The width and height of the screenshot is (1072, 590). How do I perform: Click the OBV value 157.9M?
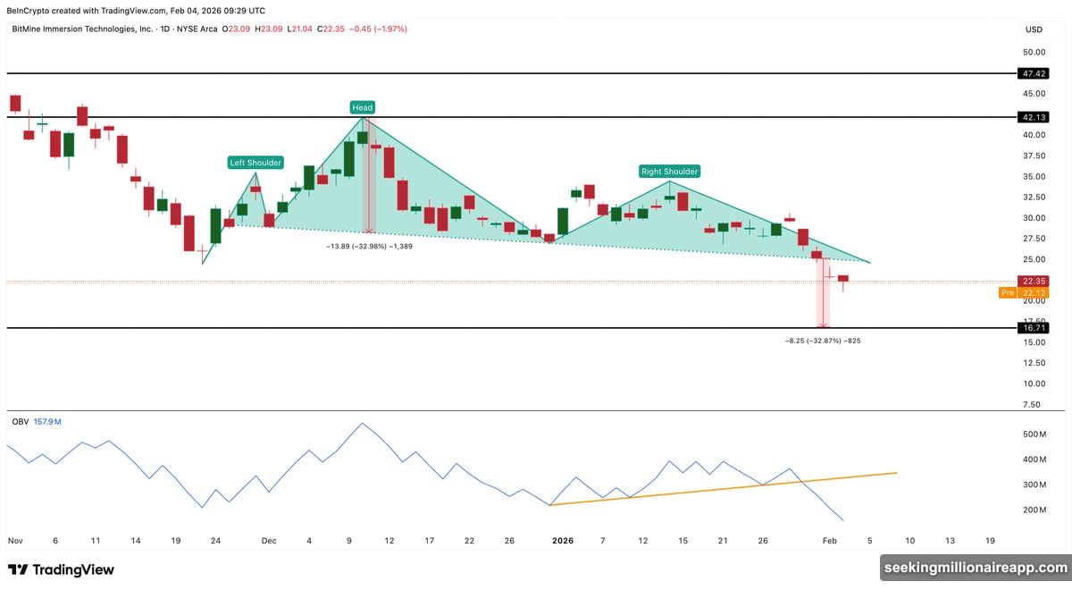[46, 420]
